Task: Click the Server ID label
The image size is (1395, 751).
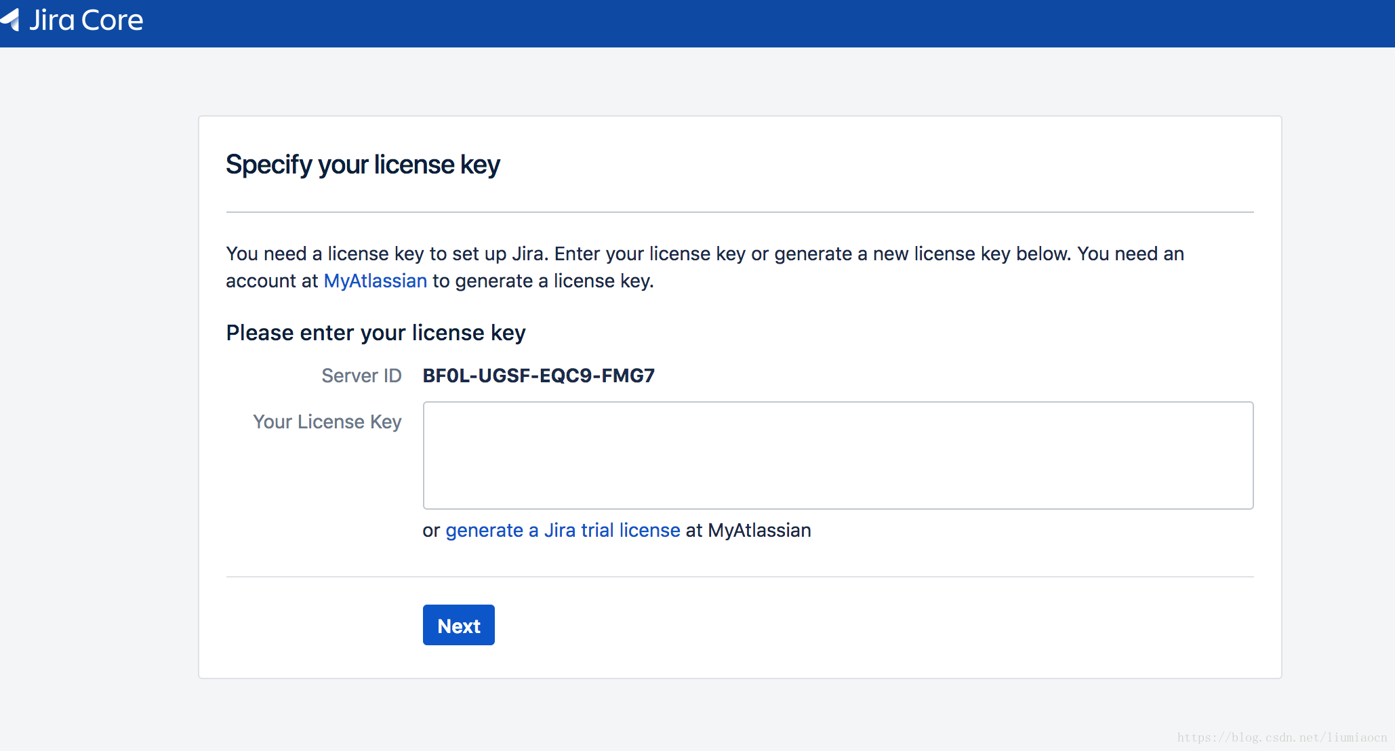Action: point(361,375)
